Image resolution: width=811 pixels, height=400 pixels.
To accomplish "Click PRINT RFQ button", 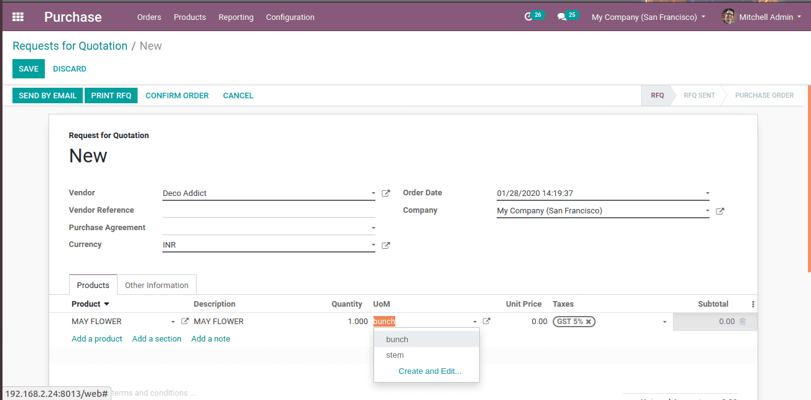I will (x=111, y=95).
